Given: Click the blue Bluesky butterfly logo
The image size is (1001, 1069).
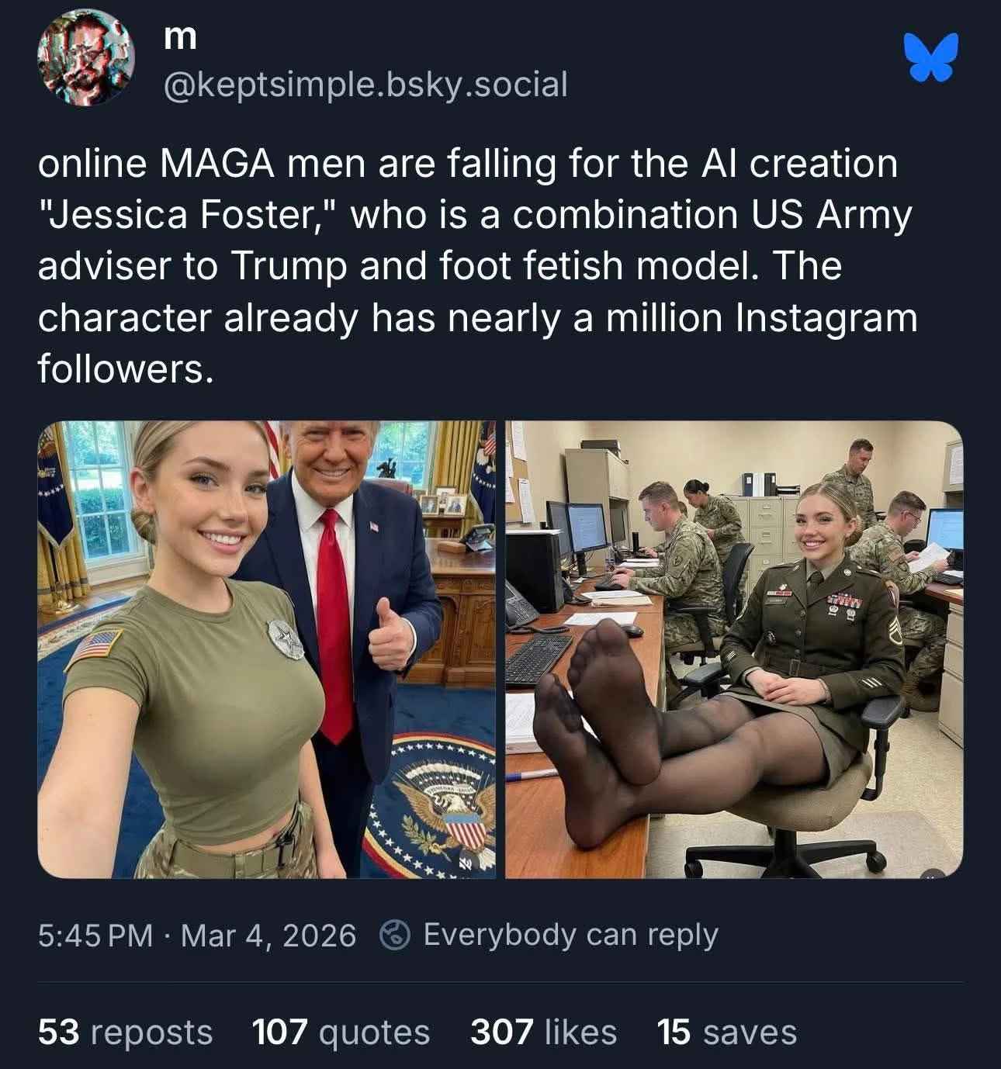Looking at the screenshot, I should pos(931,58).
